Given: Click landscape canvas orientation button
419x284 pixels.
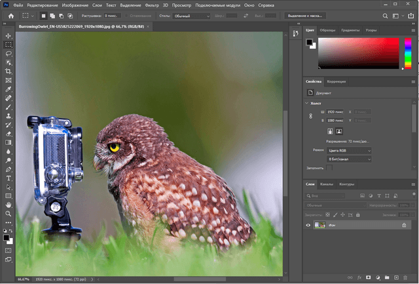Looking at the screenshot, I should pos(339,131).
